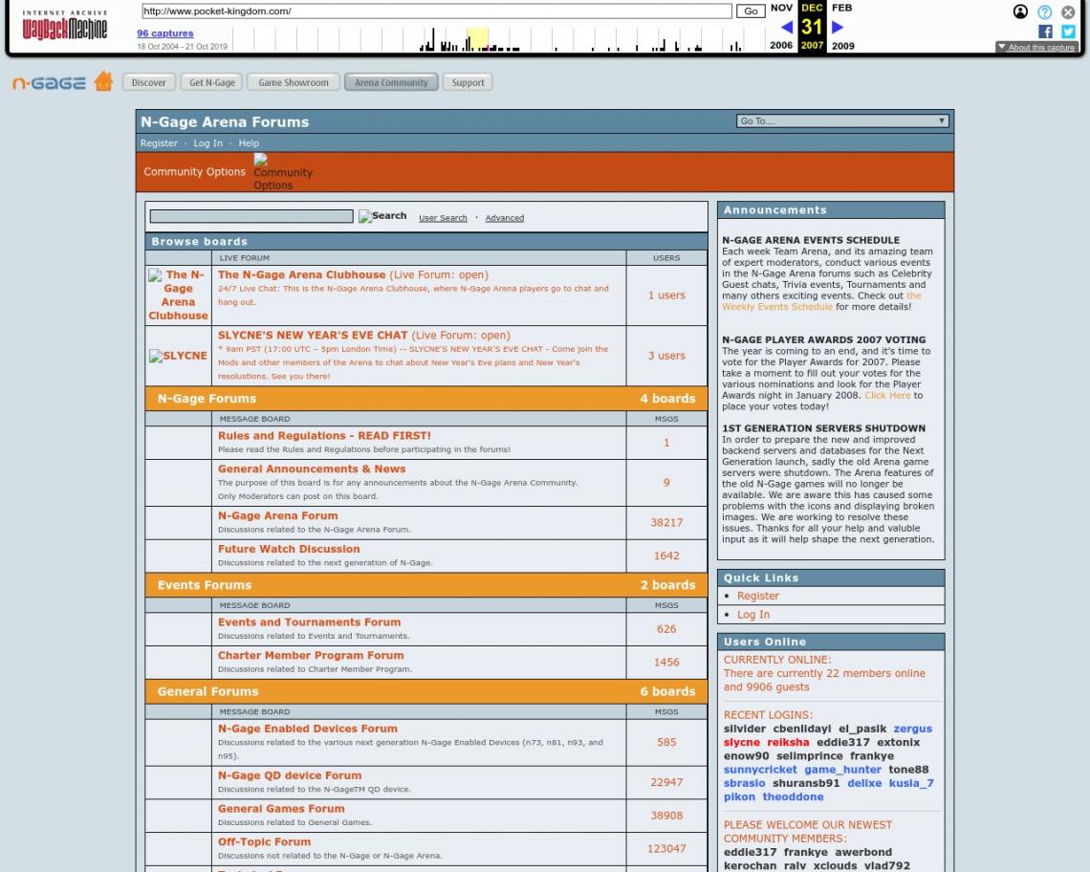This screenshot has width=1090, height=872.
Task: Open the Game Showroom tab
Action: pos(294,82)
